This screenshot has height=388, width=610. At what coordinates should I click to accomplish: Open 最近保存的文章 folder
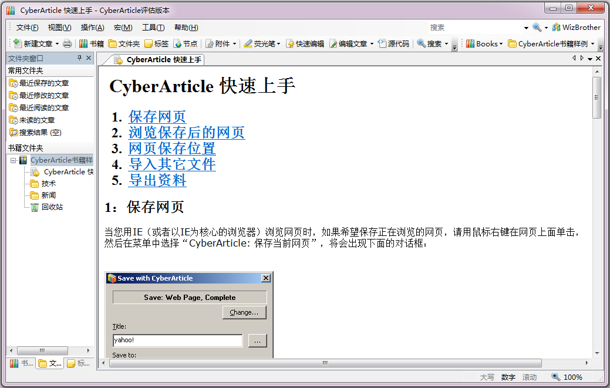[39, 83]
